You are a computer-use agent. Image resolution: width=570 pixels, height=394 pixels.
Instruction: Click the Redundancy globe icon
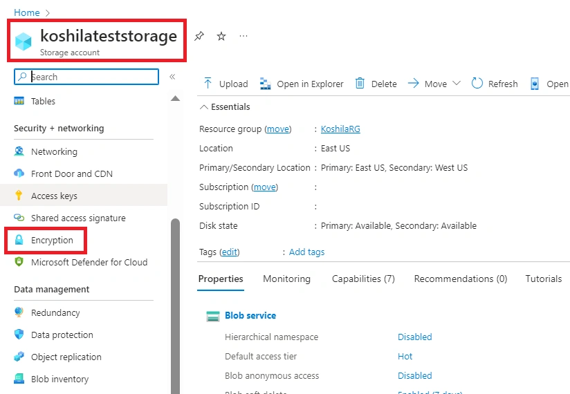pos(19,312)
